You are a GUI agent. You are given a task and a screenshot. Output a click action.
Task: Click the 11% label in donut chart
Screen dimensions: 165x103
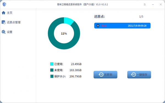(64, 34)
